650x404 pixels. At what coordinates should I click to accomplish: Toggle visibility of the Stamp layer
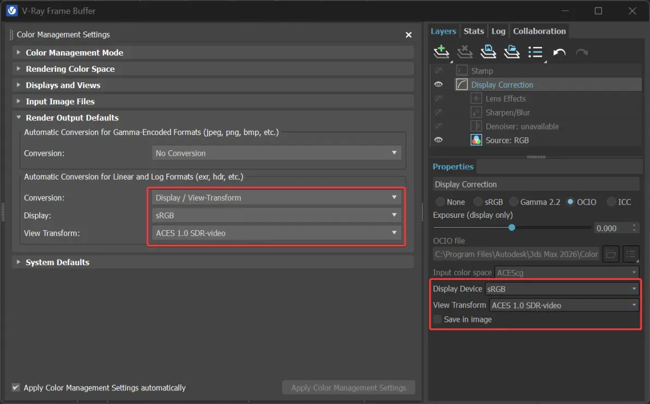point(438,71)
